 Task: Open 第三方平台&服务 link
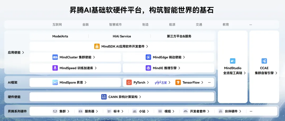pyautogui.click(x=179, y=36)
